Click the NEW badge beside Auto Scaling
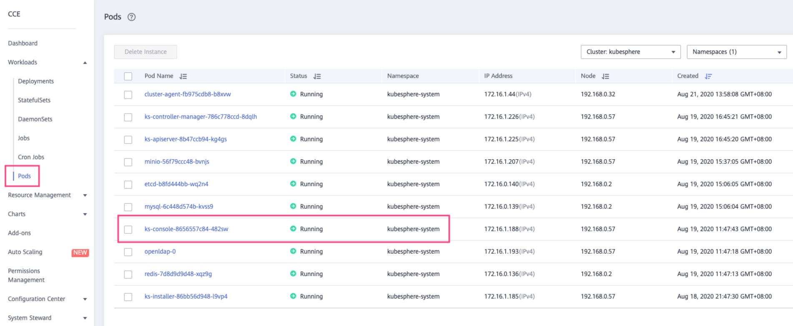 80,252
